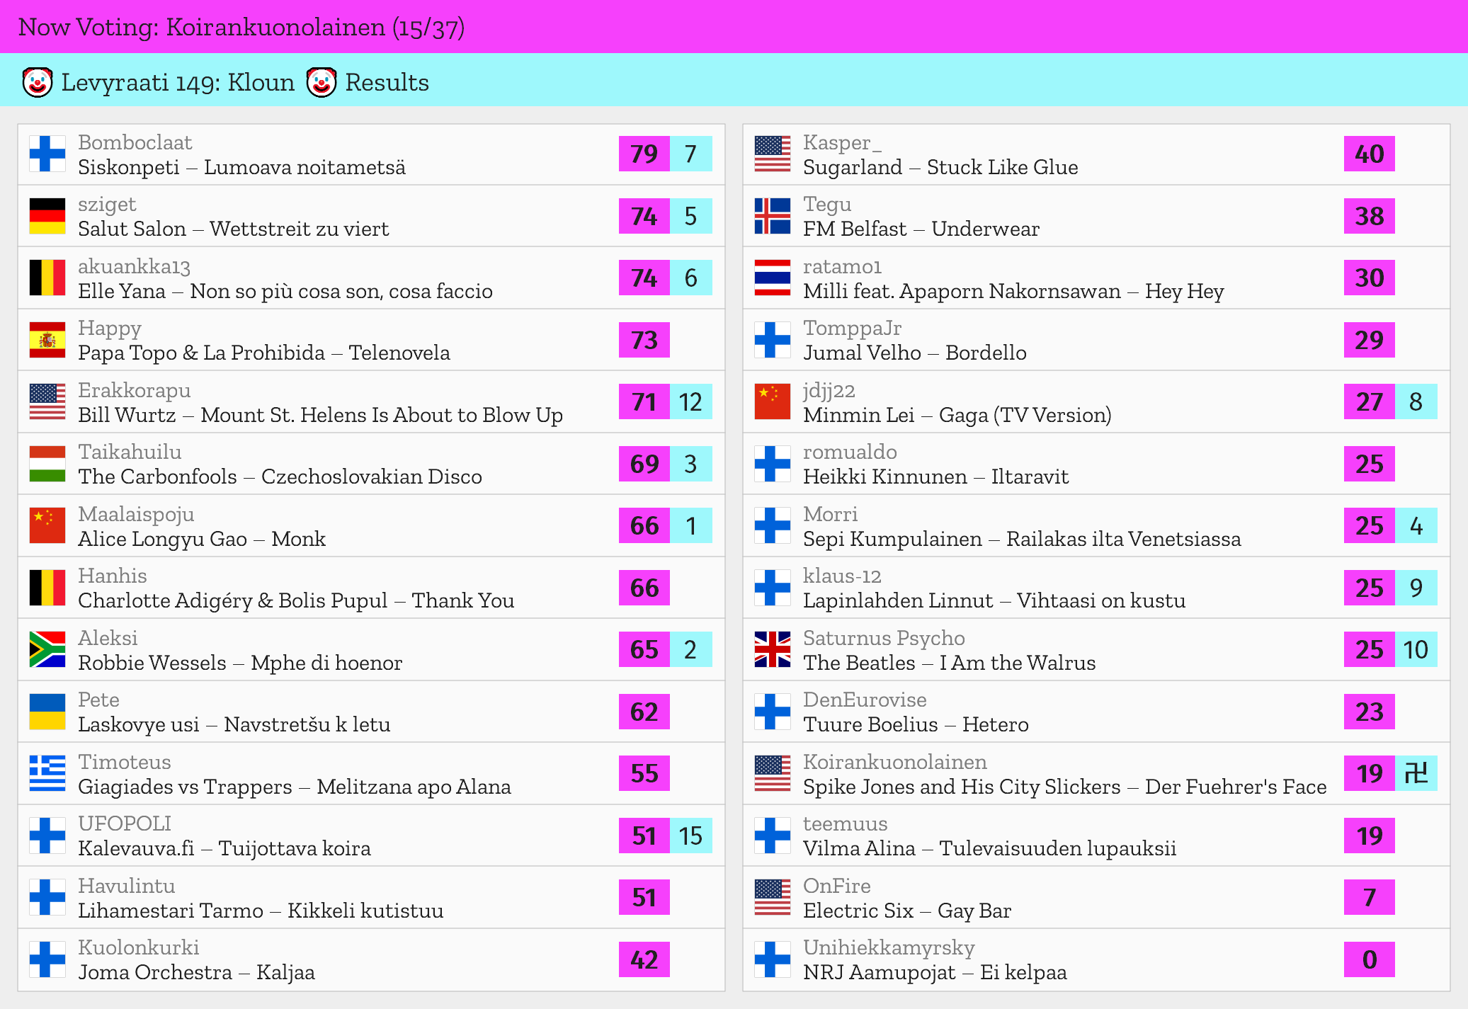Viewport: 1468px width, 1009px height.
Task: Click the Thai flag next to ratamo1
Action: (772, 278)
